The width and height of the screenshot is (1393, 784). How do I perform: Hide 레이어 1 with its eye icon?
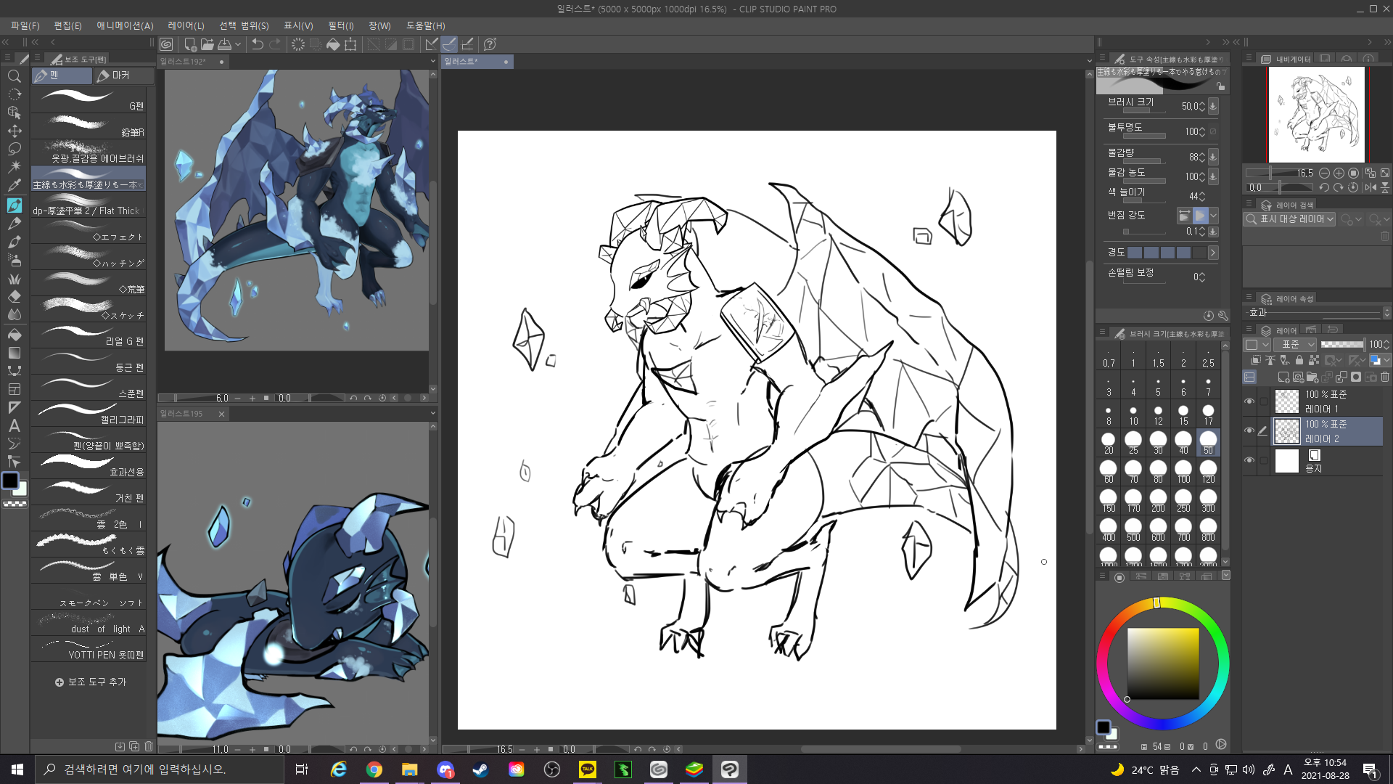coord(1249,401)
